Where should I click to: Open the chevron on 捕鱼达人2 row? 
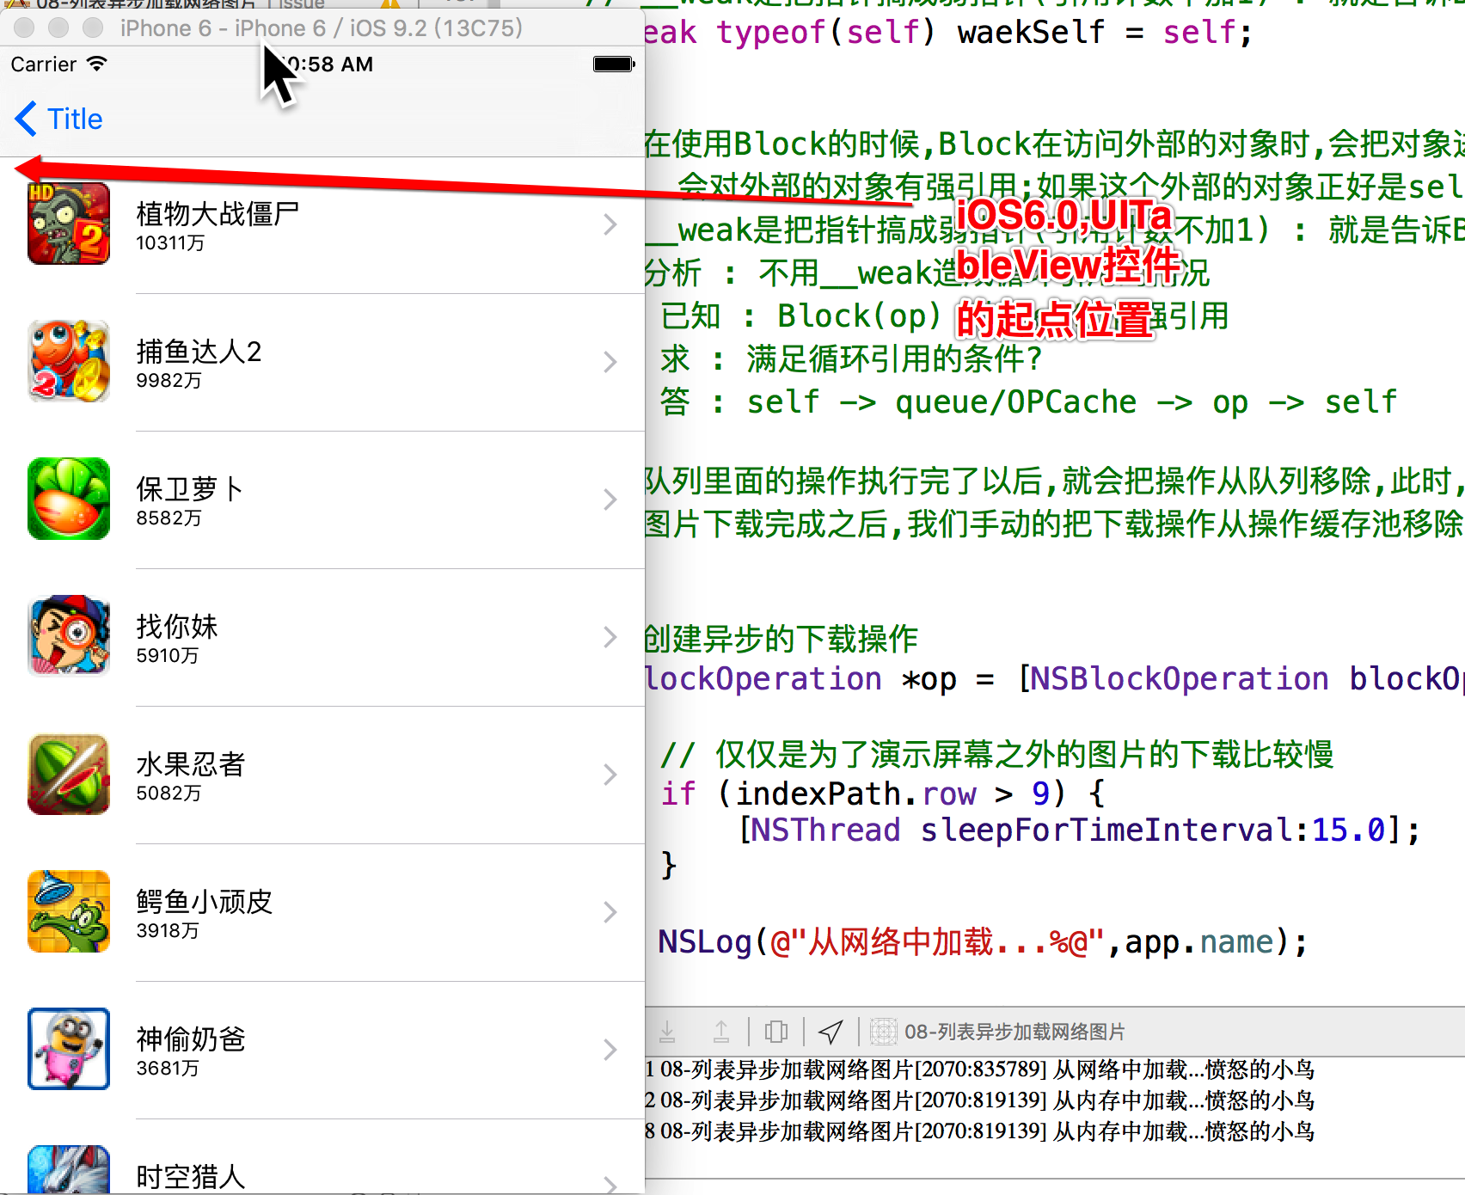click(610, 362)
